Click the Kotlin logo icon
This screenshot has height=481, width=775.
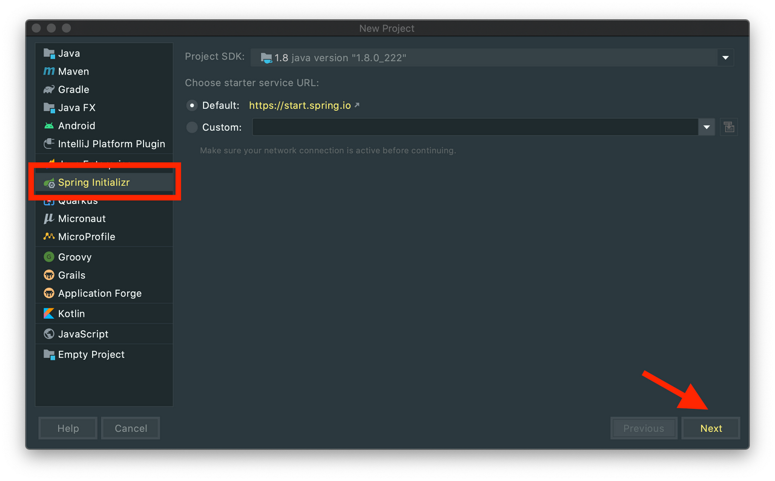coord(49,314)
